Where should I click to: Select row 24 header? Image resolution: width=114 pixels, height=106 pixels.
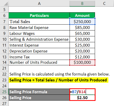4,86
